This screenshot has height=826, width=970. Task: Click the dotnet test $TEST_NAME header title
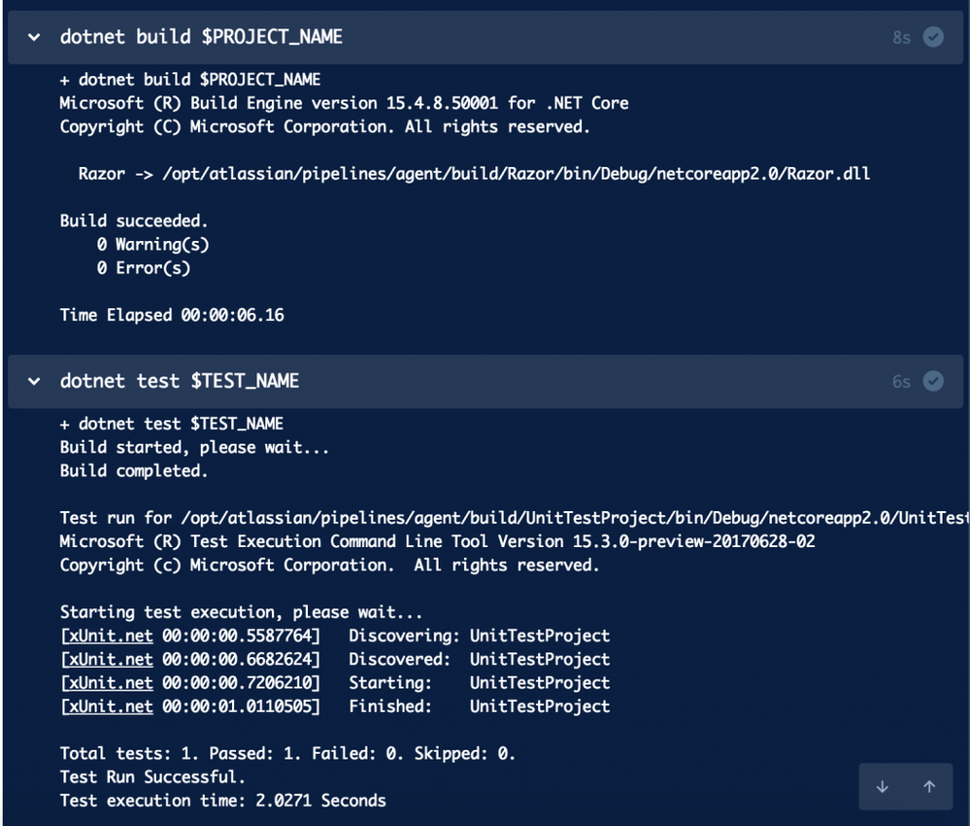click(180, 382)
